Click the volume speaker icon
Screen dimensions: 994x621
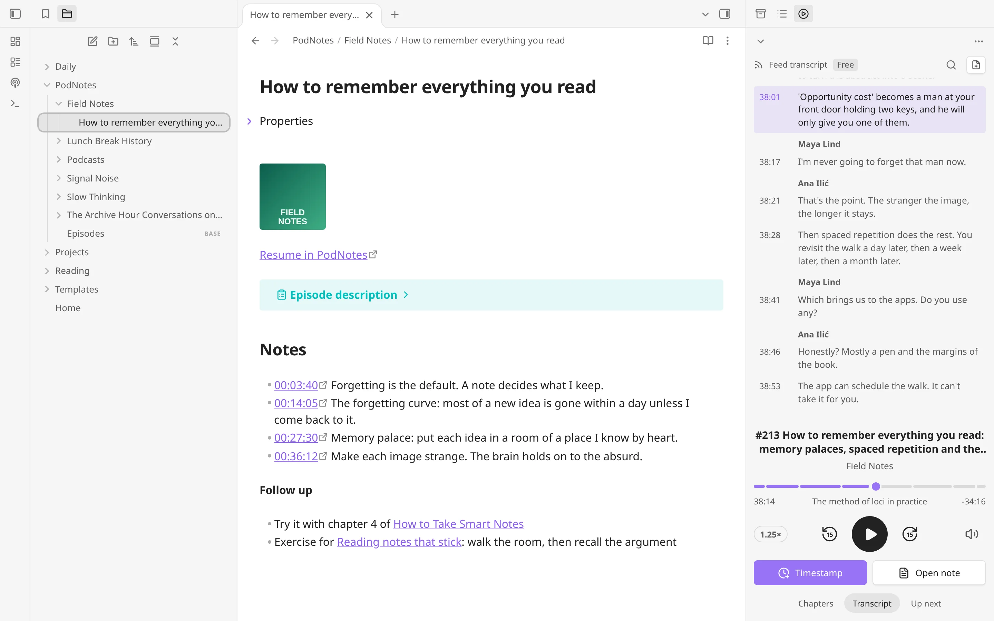(x=972, y=534)
